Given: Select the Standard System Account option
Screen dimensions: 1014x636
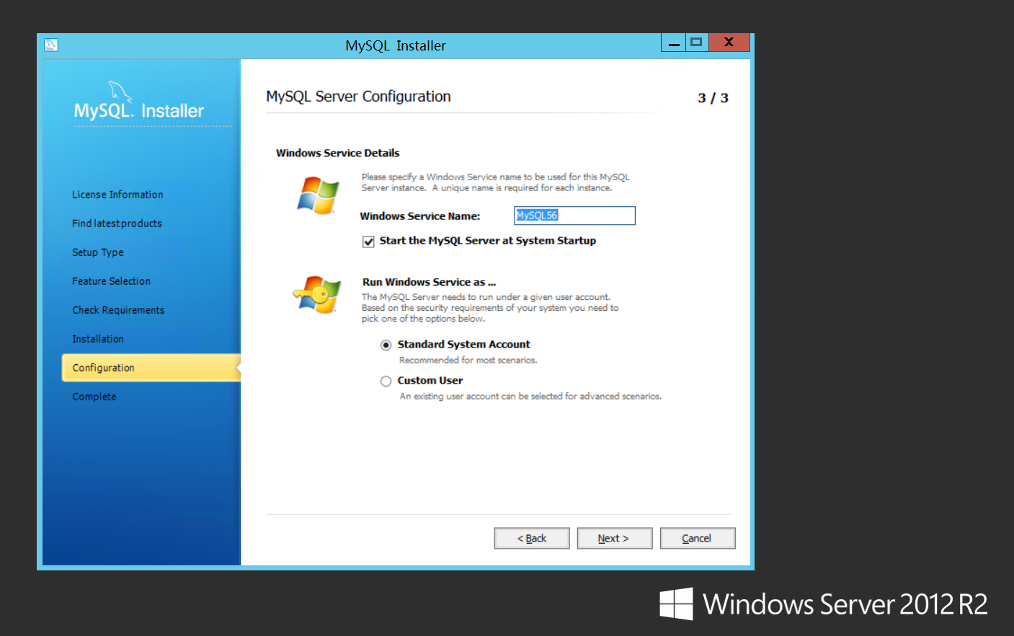Looking at the screenshot, I should pos(386,345).
